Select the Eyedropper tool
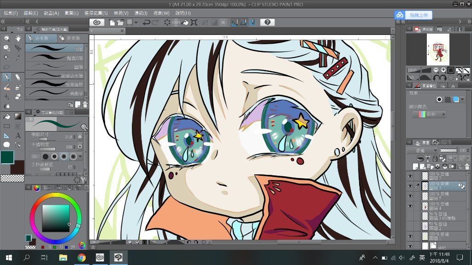 (18, 58)
